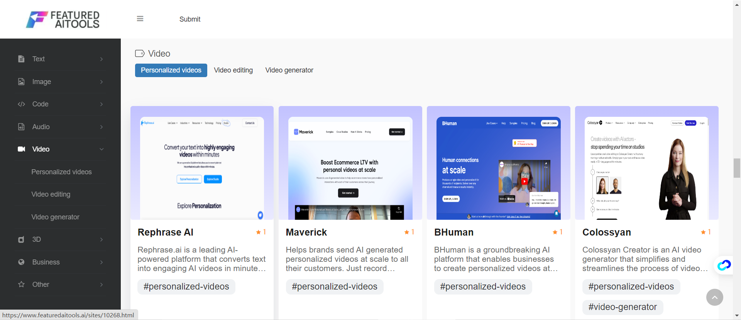The height and width of the screenshot is (320, 741).
Task: Open Personalized videos in sidebar submenu
Action: point(61,172)
